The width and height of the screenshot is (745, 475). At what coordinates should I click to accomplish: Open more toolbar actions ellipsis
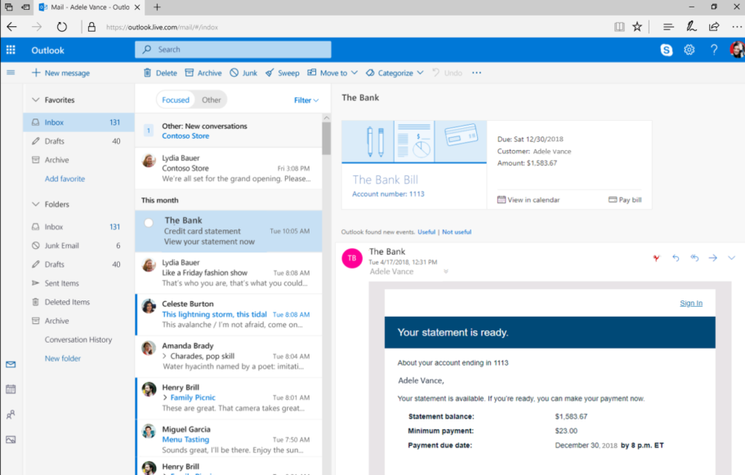476,73
